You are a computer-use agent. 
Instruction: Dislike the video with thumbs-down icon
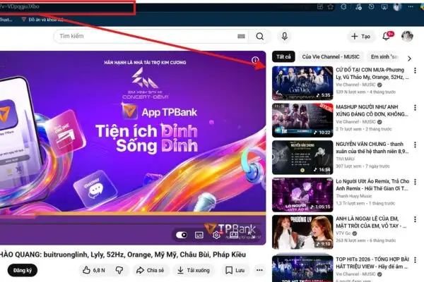click(x=119, y=270)
